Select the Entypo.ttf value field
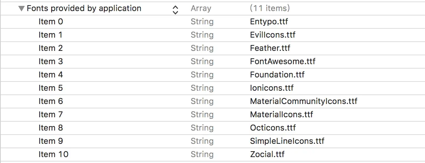Viewport: 425px width, 163px height. pyautogui.click(x=269, y=22)
